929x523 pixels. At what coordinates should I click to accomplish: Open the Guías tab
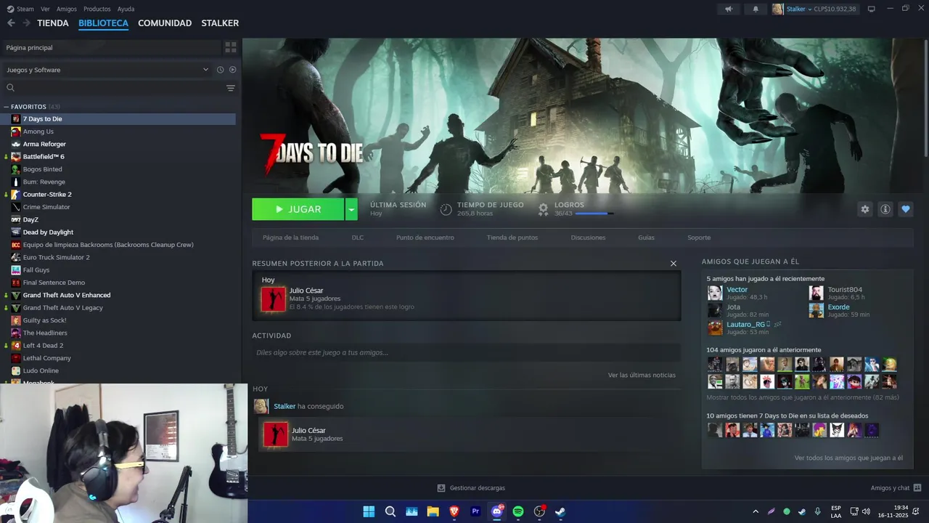646,238
